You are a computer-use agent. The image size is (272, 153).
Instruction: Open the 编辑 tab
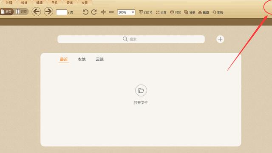click(40, 3)
